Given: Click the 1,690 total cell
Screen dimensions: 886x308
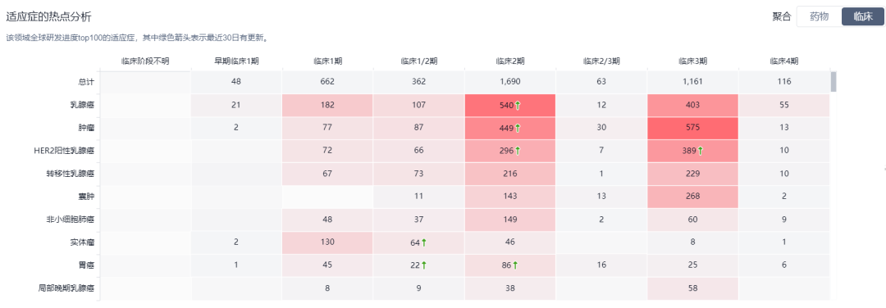Looking at the screenshot, I should click(x=510, y=82).
